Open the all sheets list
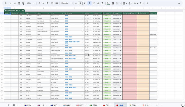This screenshot has width=185, height=107. click(14, 105)
